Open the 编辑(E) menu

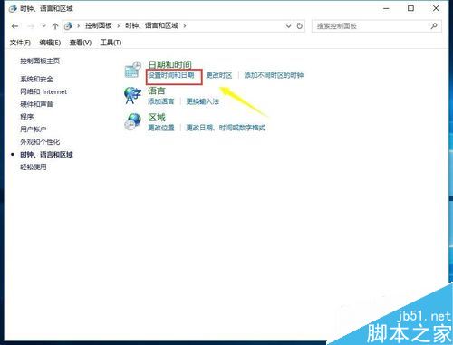(50, 43)
